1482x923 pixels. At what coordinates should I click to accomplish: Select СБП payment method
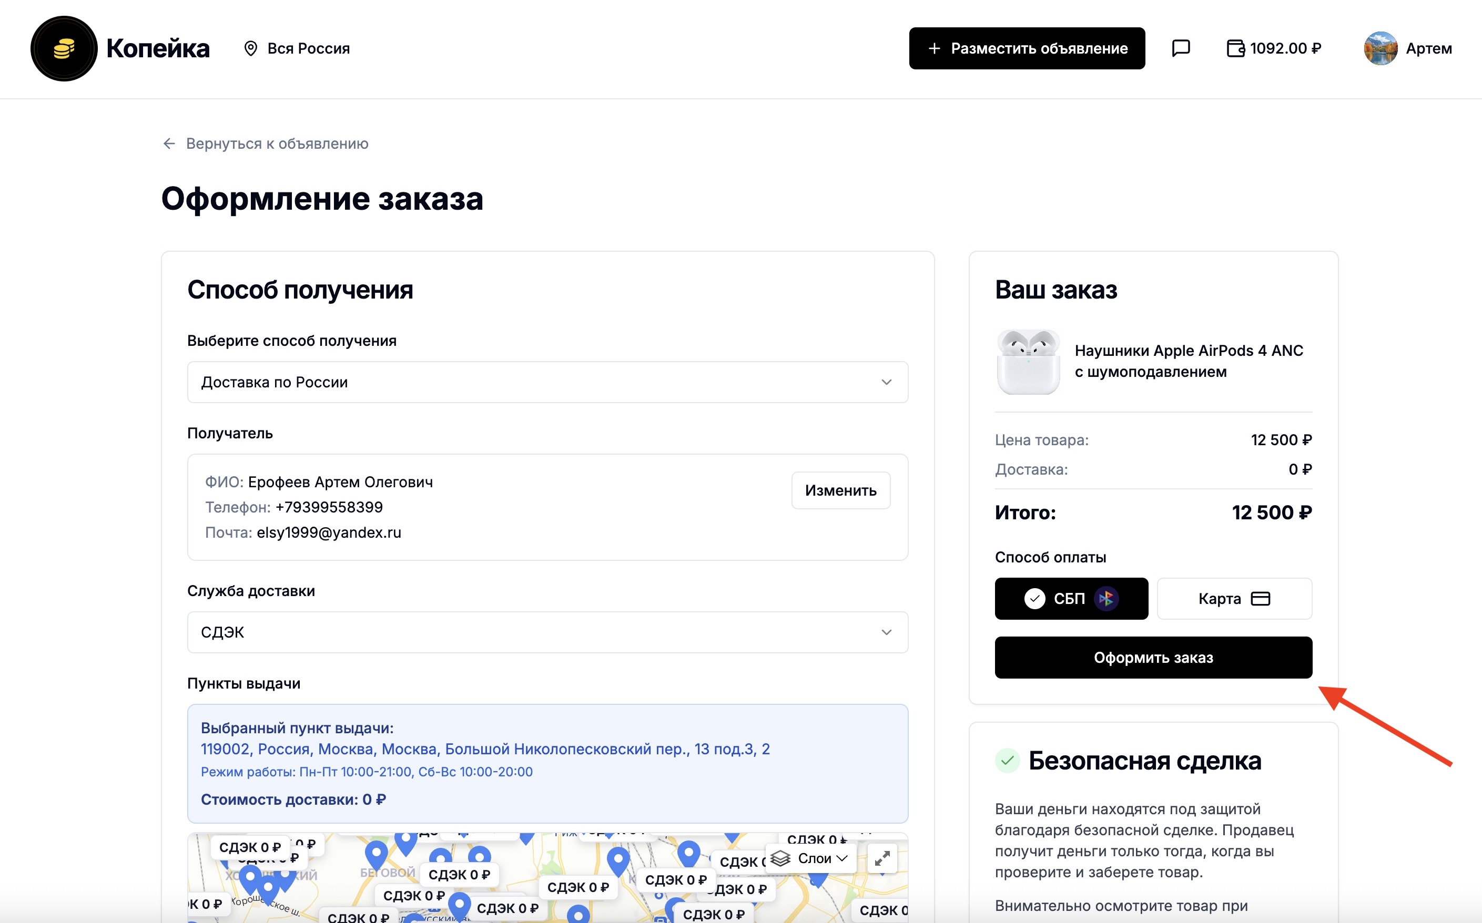tap(1071, 598)
